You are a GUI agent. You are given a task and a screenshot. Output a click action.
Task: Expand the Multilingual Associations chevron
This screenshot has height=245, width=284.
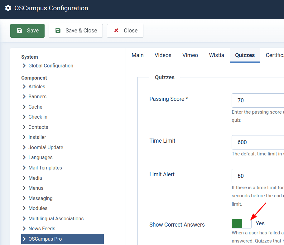24,218
